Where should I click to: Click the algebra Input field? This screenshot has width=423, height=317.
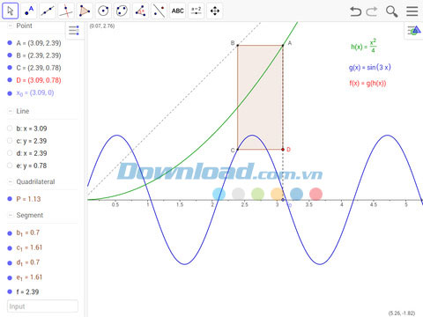click(42, 306)
